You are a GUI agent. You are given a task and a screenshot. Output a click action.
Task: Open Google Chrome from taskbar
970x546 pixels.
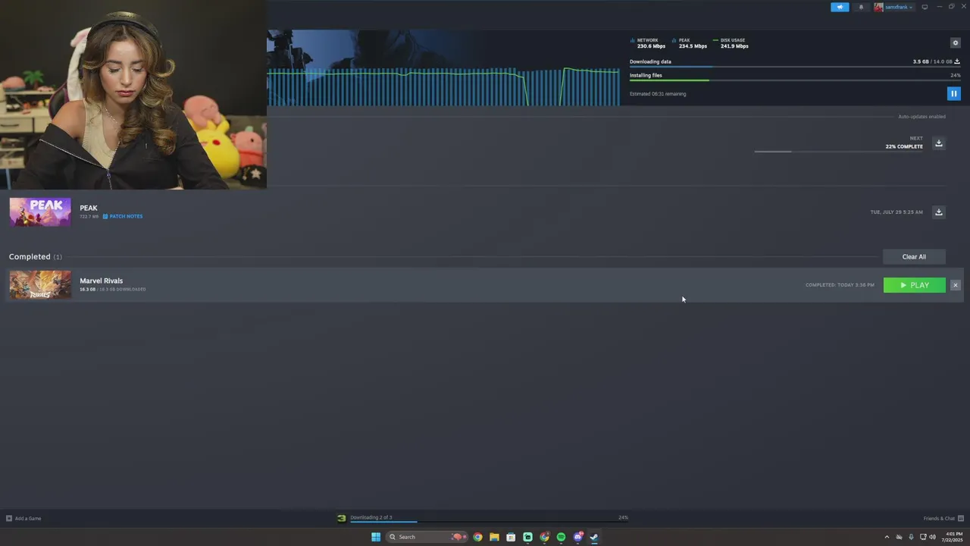(477, 537)
